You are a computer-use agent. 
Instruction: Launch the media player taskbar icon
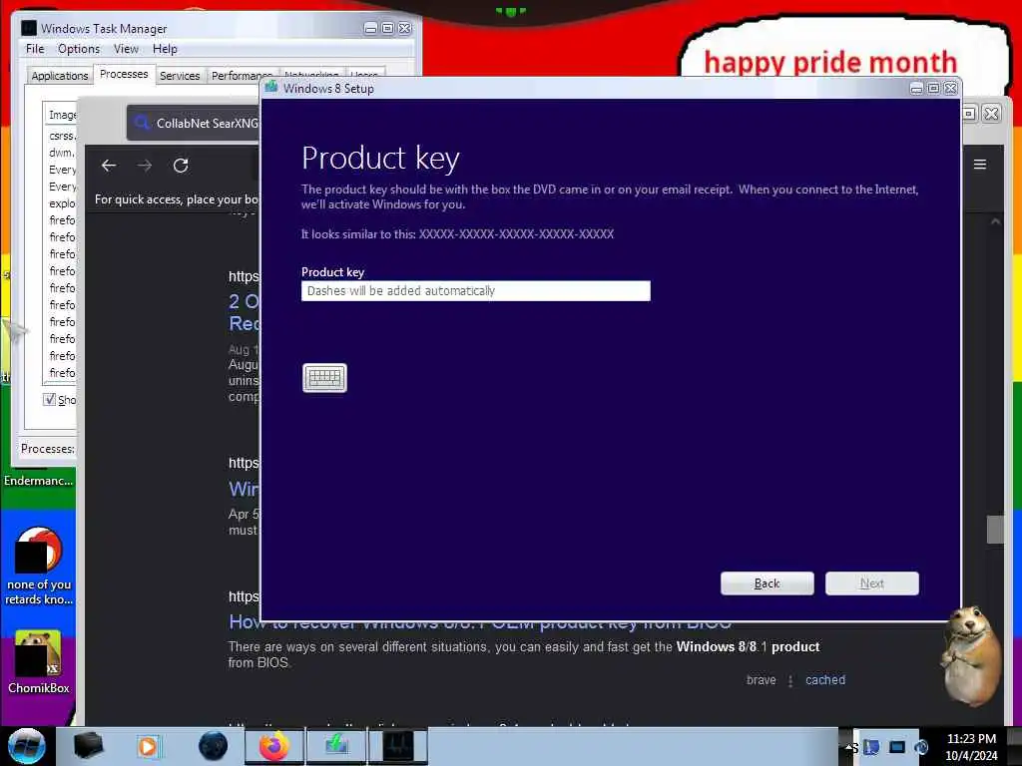(149, 746)
